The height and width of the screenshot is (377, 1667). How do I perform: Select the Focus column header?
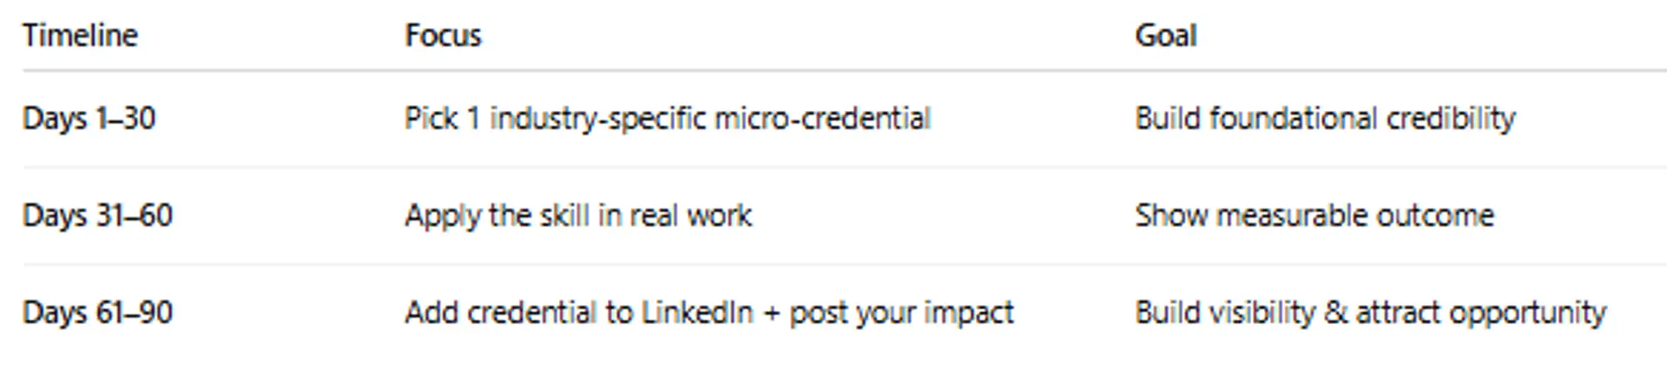coord(443,36)
